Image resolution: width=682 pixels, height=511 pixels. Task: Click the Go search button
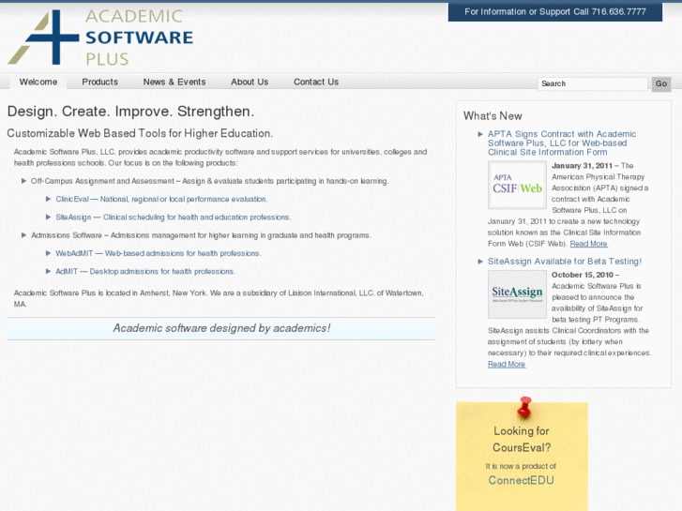click(x=661, y=83)
